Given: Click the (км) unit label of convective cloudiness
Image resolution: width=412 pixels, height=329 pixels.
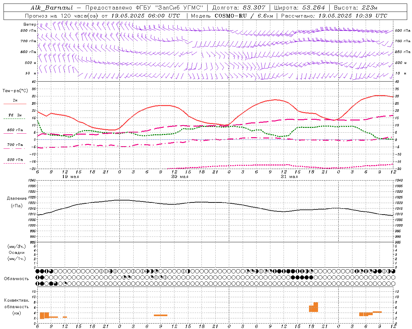Looking at the screenshot, I should [17, 313].
